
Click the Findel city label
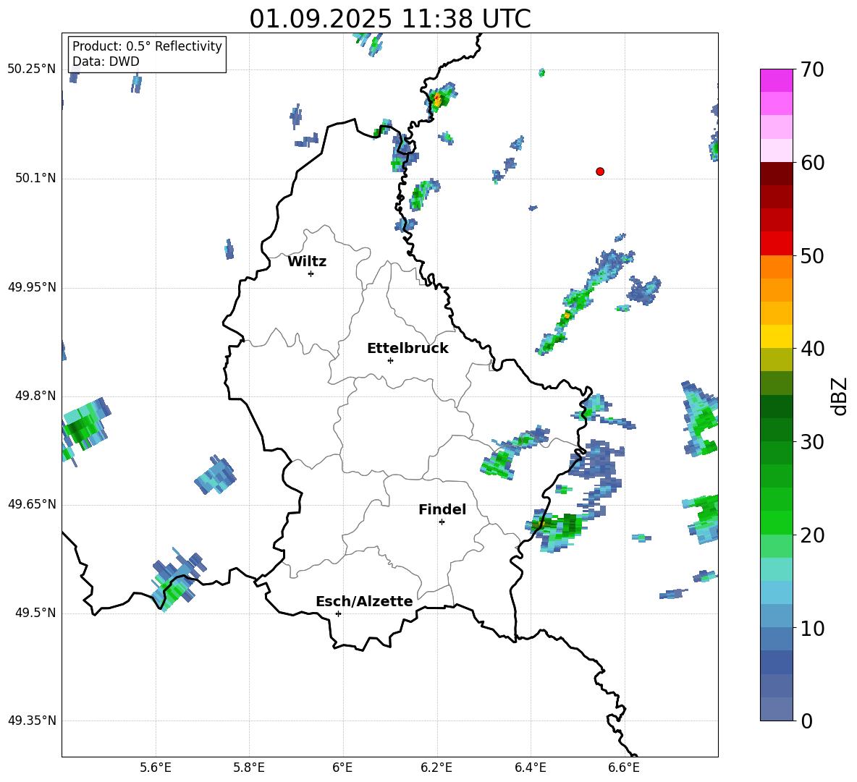[442, 510]
